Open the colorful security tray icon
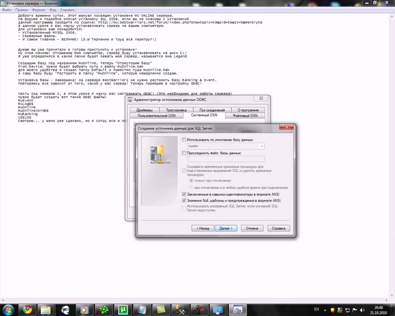 pyautogui.click(x=340, y=310)
